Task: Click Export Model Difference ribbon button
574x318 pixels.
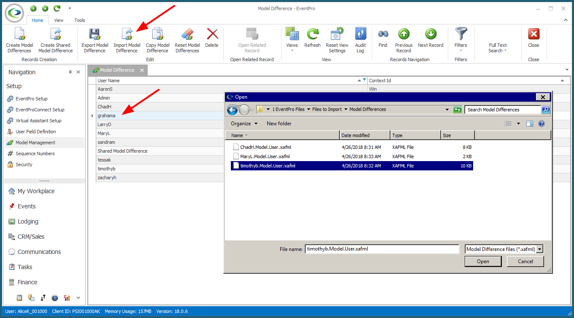Action: (x=95, y=40)
